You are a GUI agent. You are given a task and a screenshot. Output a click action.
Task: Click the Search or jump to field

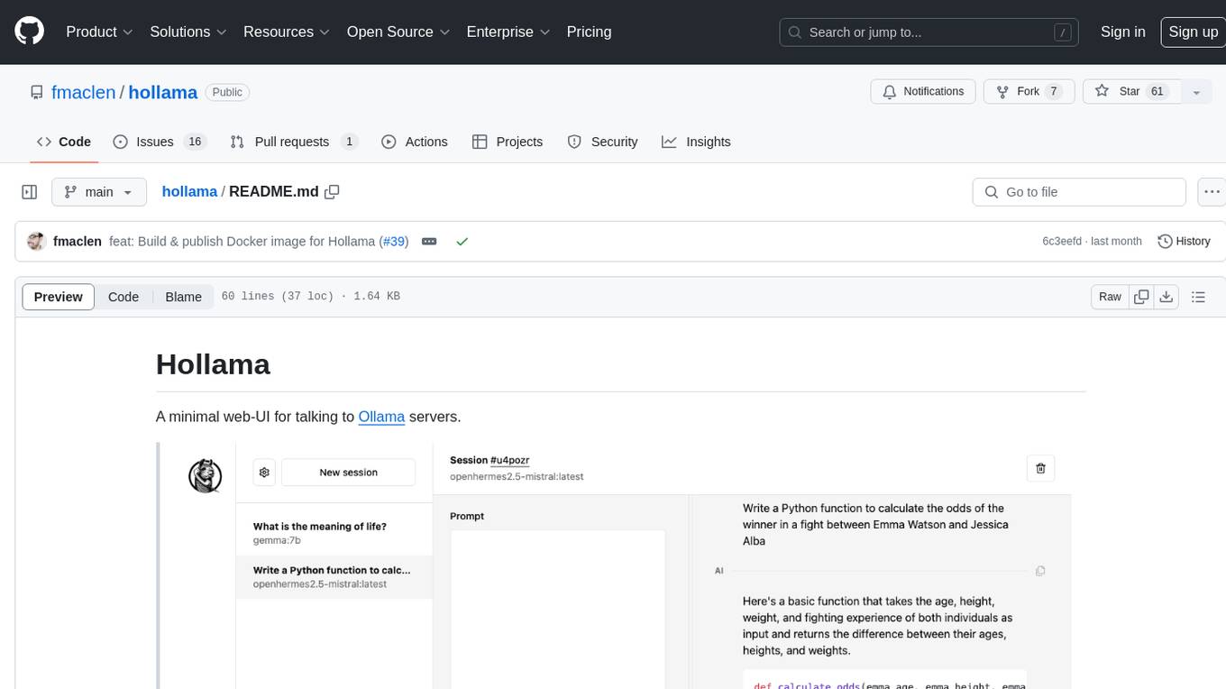point(929,32)
